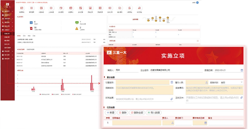Screen dimensions: 248x129
Task: Click the 任务描述 cell in row 1
Action: click(x=137, y=123)
